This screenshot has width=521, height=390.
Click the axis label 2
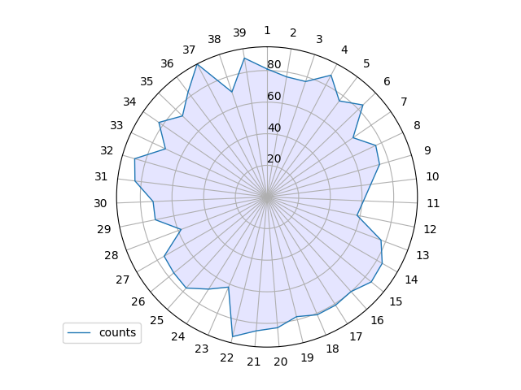pyautogui.click(x=293, y=32)
